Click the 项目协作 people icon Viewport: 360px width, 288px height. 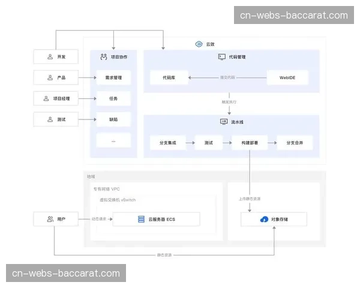(102, 57)
